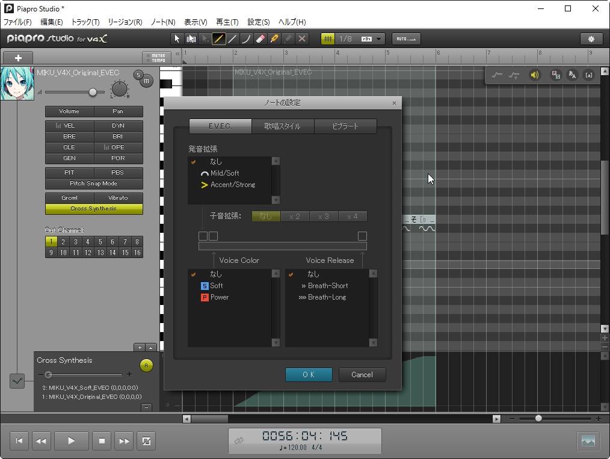Select the arrow pointer tool

tap(177, 39)
